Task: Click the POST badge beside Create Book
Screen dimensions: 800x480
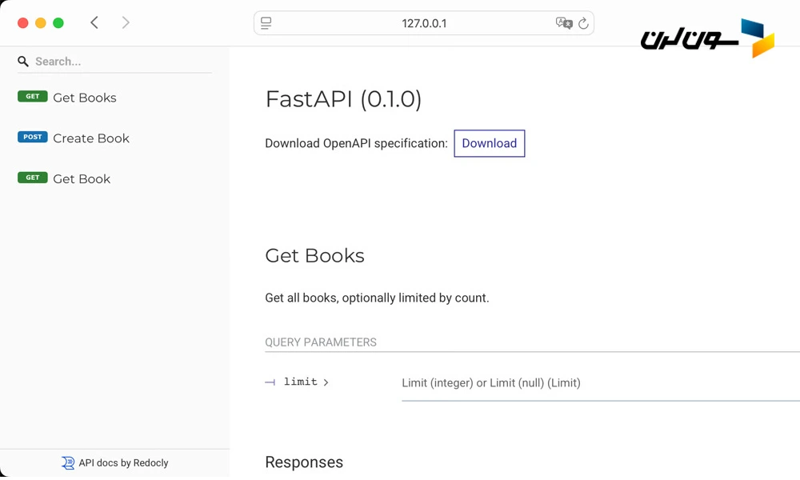Action: coord(32,138)
